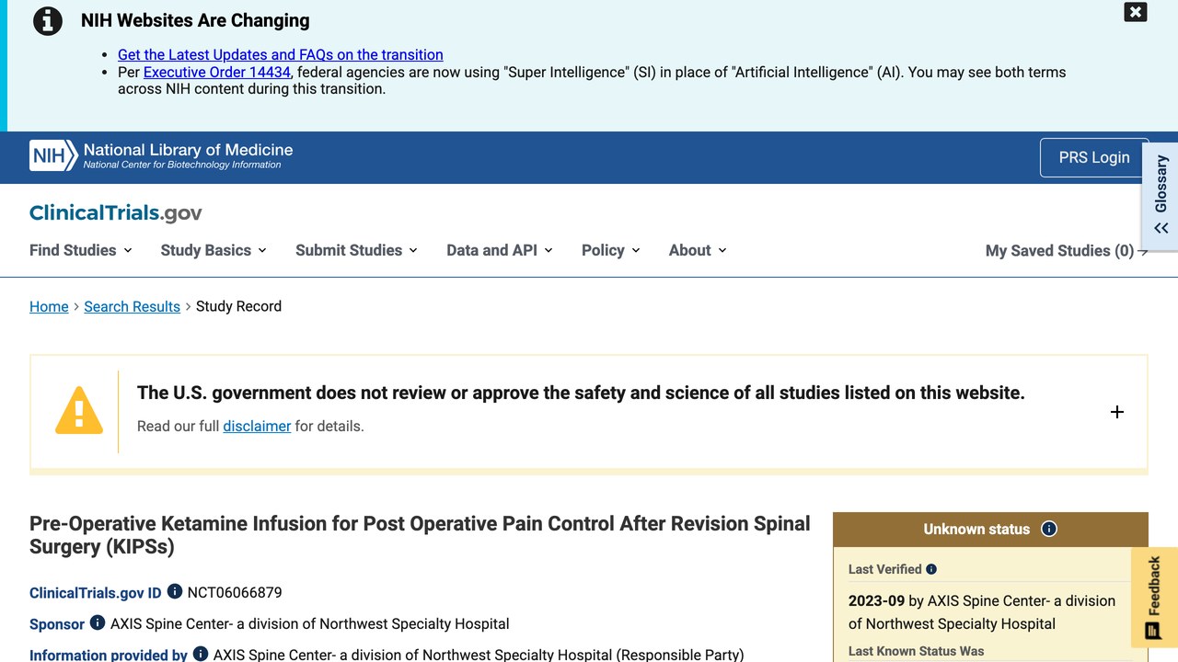Expand the About menu
Screen dimensions: 1178x662
(698, 250)
